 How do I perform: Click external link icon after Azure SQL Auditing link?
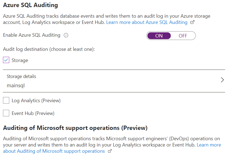coord(192,22)
